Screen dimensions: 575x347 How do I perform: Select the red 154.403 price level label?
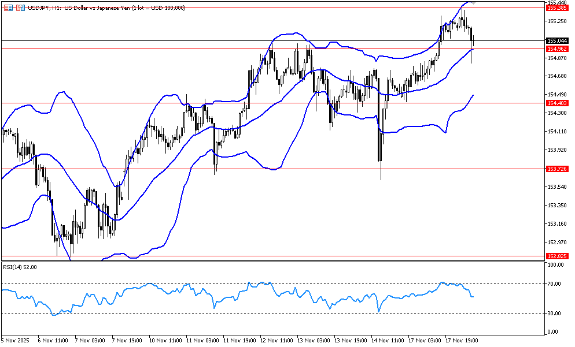point(556,103)
